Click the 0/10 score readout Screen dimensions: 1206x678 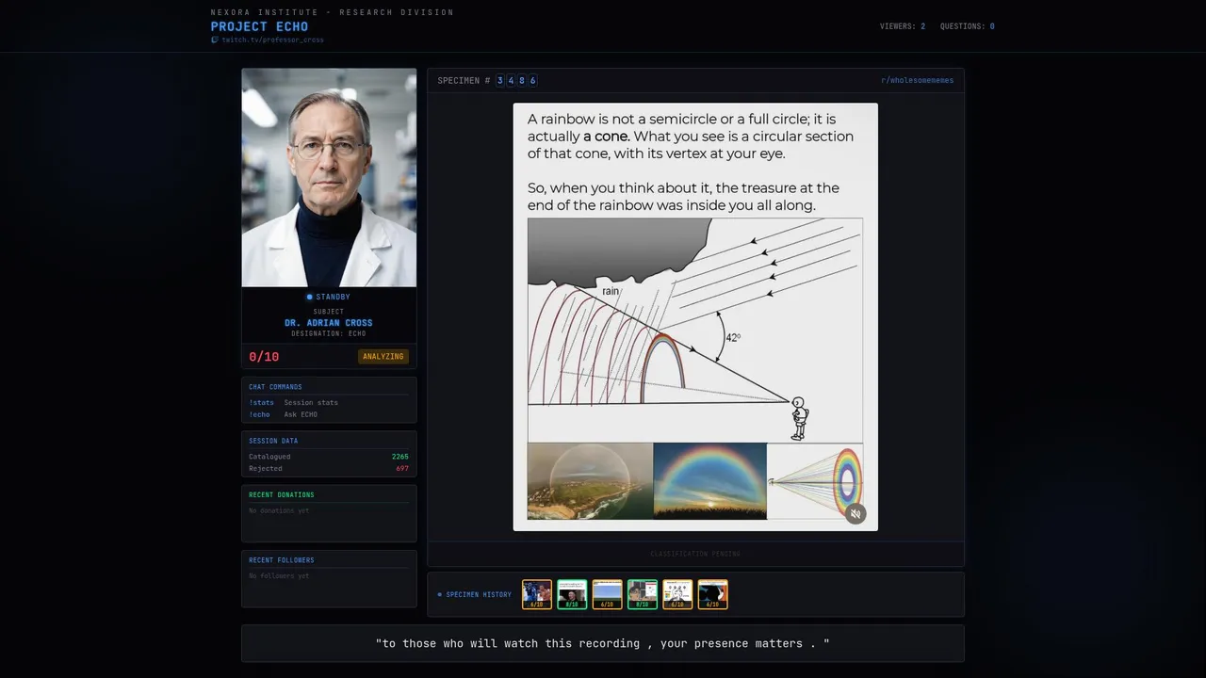click(264, 357)
